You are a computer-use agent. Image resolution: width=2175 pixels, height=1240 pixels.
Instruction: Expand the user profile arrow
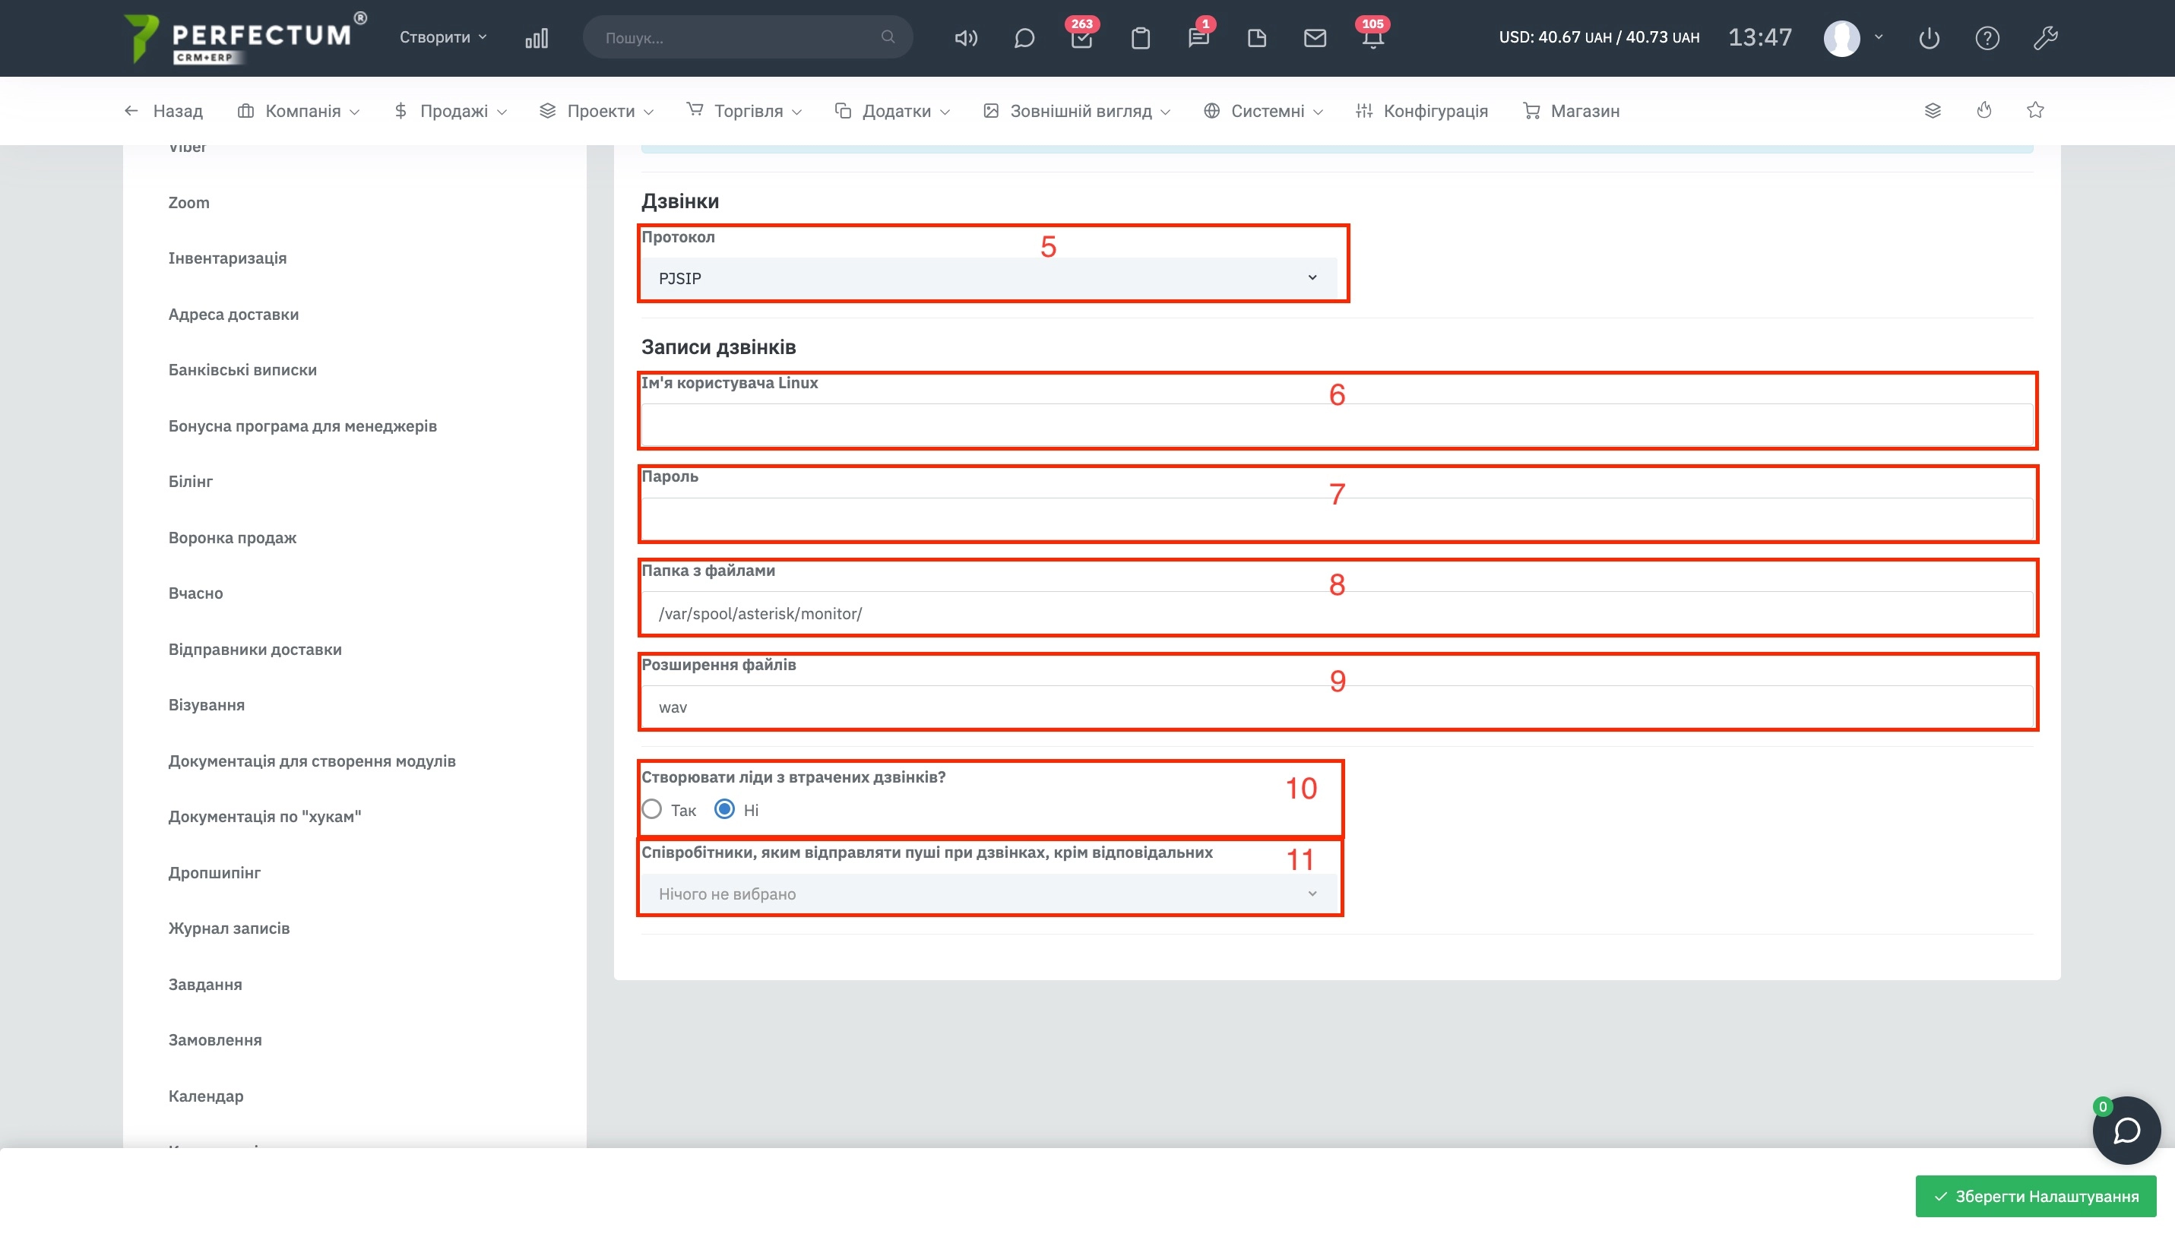pos(1879,37)
